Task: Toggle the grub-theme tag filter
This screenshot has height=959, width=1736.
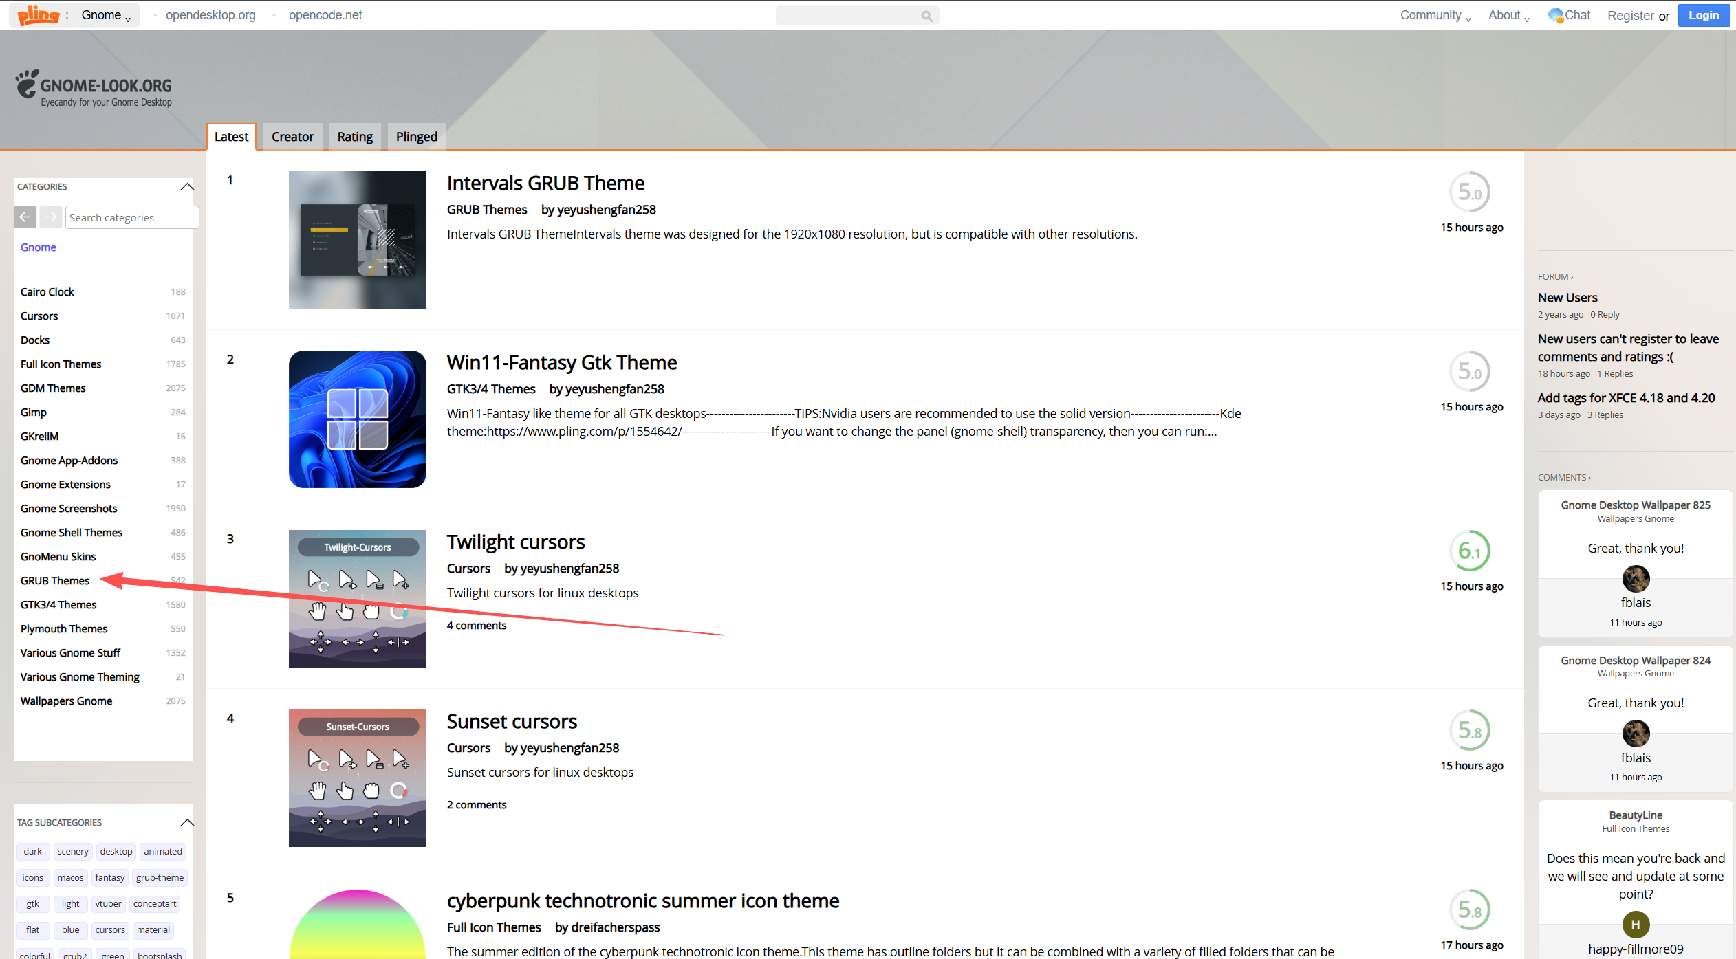Action: tap(160, 878)
